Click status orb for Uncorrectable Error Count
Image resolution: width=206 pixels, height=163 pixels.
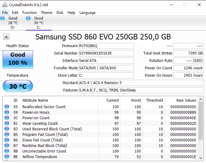pyautogui.click(x=7, y=151)
